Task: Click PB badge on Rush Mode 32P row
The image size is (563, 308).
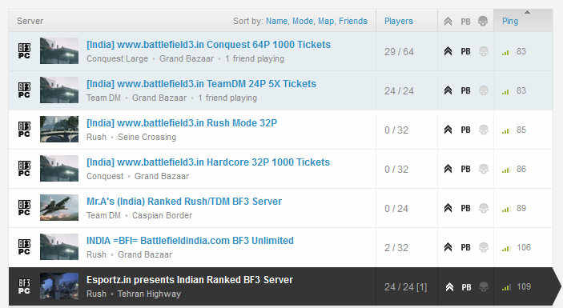Action: 465,130
